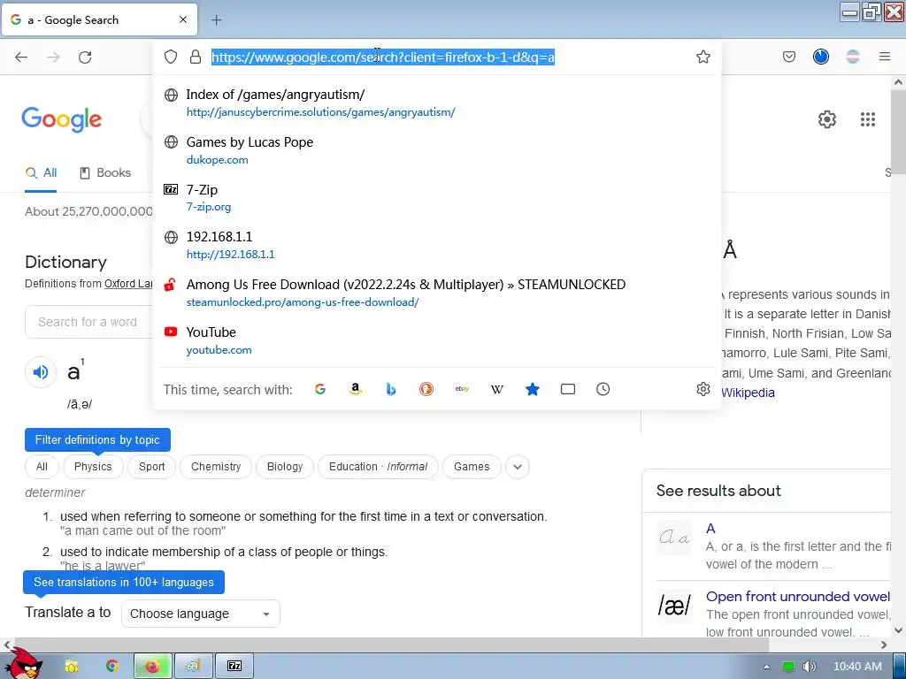Search this time with eBay icon
The image size is (906, 679).
(x=462, y=389)
